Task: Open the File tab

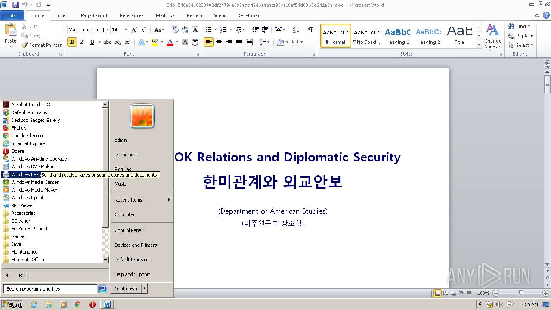Action: [x=12, y=15]
